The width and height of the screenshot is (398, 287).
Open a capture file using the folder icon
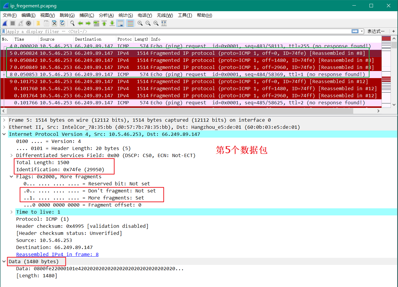tap(38, 23)
